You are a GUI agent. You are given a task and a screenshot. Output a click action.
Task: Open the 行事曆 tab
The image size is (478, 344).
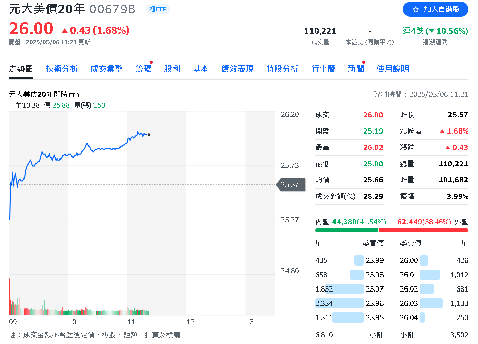click(x=323, y=69)
